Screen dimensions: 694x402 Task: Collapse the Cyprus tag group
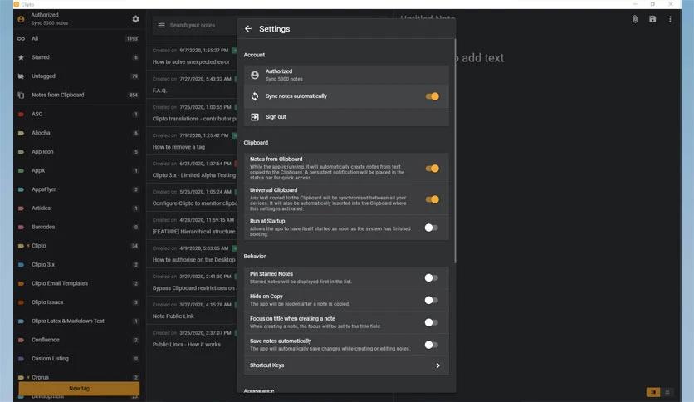28,377
